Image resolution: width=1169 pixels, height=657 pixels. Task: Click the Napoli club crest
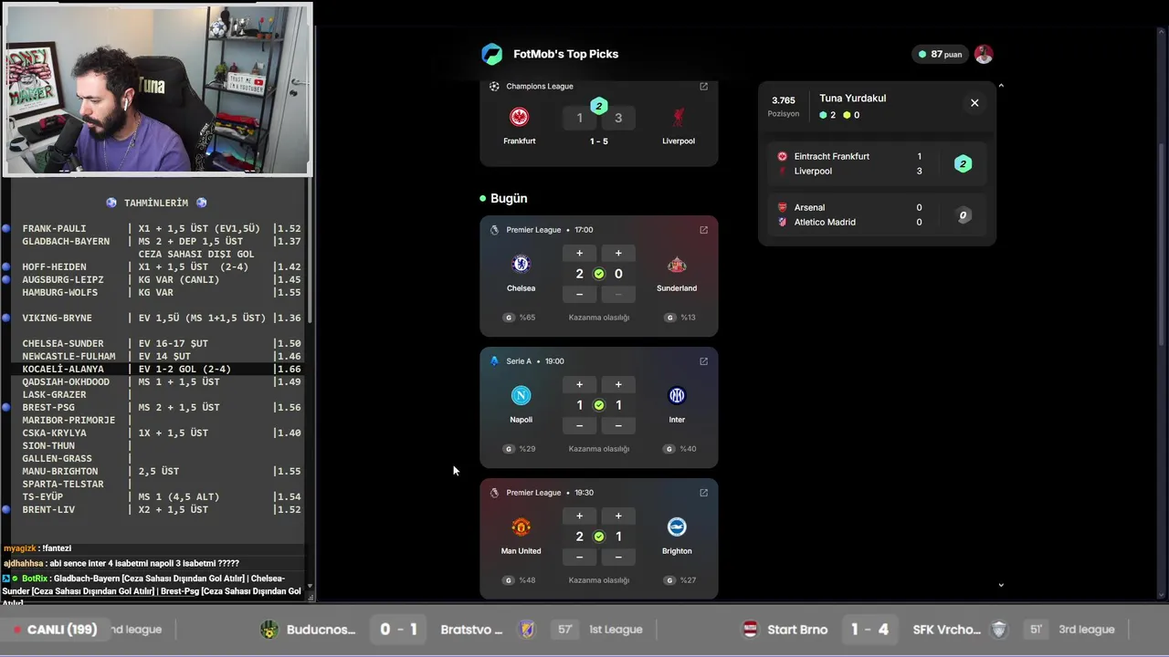(x=521, y=395)
